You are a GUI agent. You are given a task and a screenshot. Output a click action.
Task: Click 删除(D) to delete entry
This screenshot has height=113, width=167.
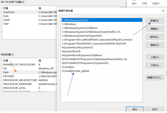(x=155, y=45)
